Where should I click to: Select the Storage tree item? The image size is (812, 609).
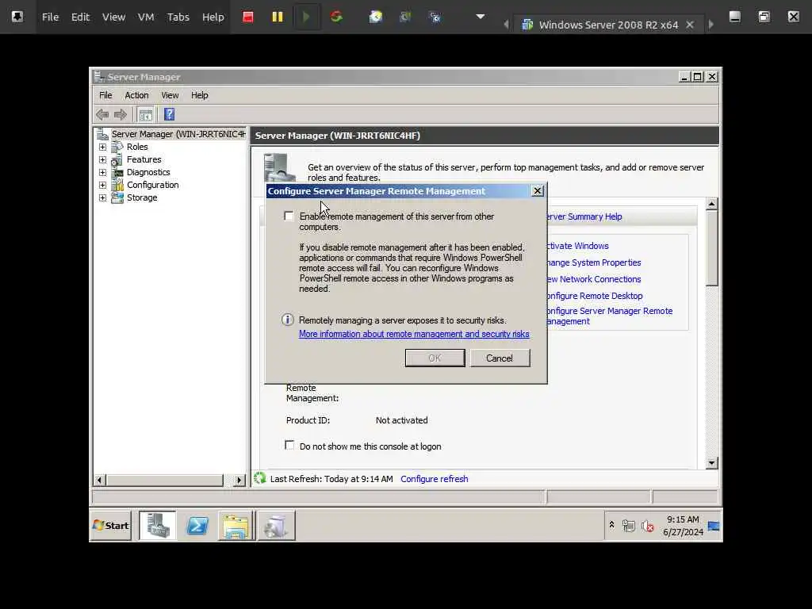click(142, 197)
